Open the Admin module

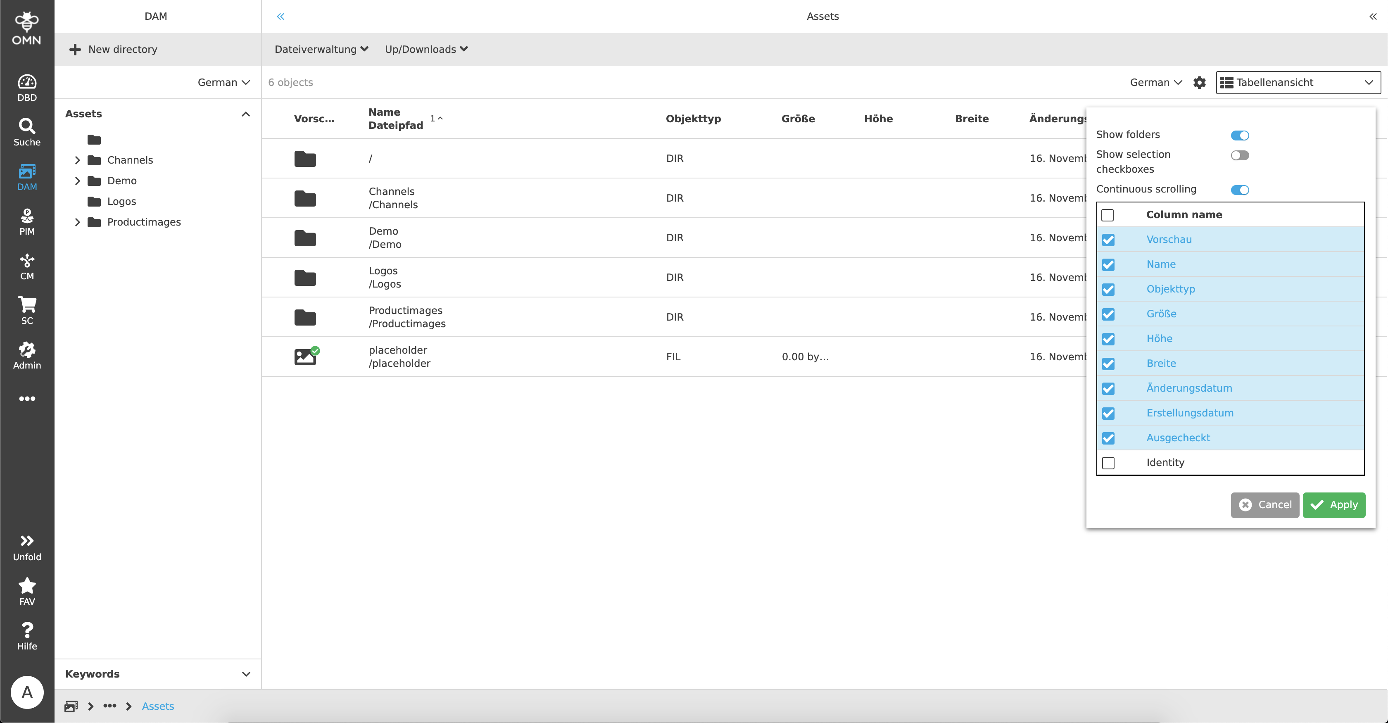tap(26, 354)
